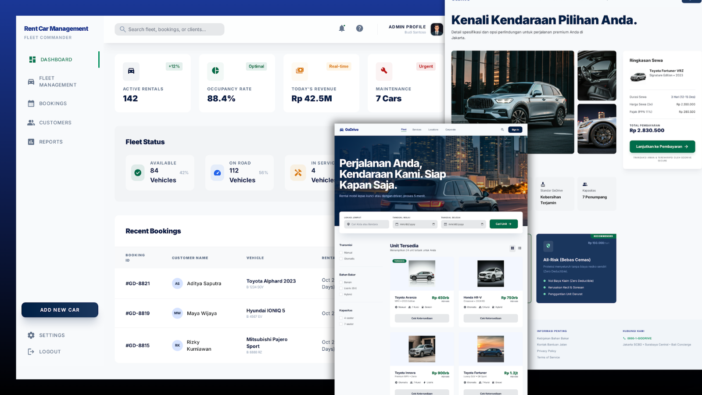702x395 pixels.
Task: Check the Manual transmission filter
Action: coord(341,253)
